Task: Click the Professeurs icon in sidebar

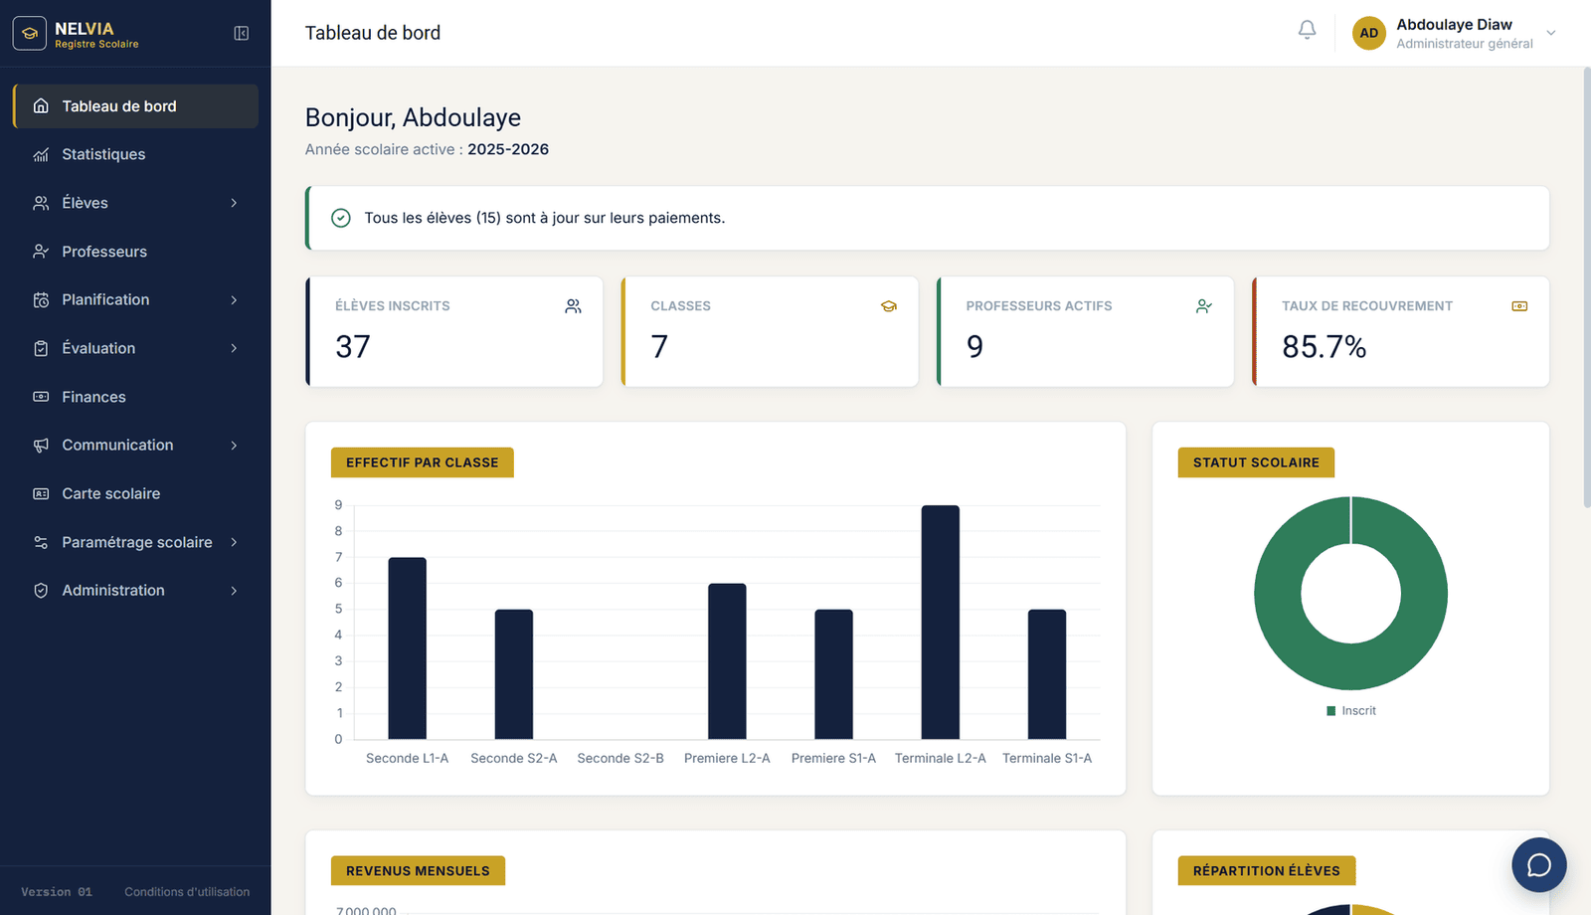Action: point(41,252)
